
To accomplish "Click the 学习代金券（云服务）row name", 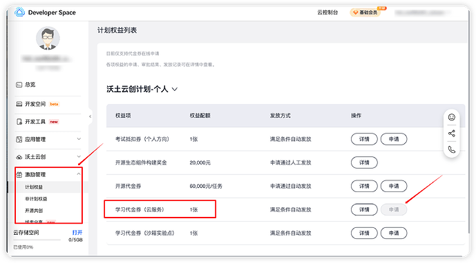I will pos(140,209).
